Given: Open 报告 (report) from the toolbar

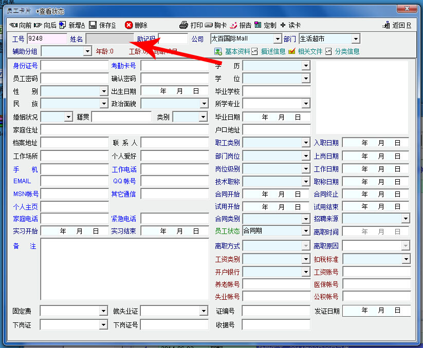Looking at the screenshot, I should click(x=234, y=25).
